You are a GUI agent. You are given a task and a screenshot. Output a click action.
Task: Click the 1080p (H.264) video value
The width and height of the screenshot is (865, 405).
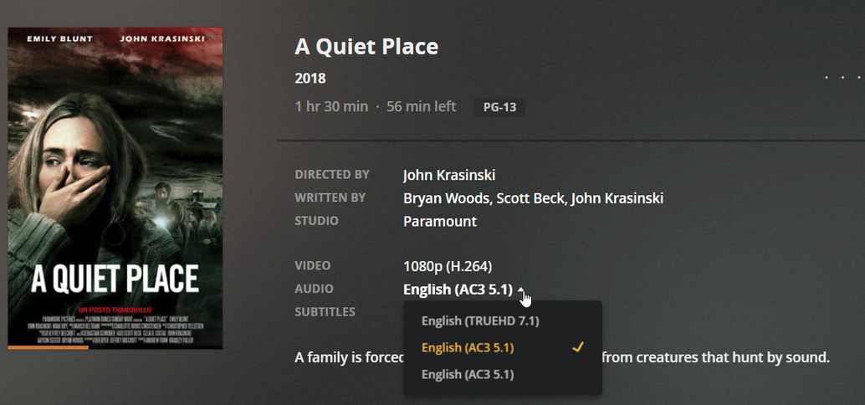tap(448, 266)
